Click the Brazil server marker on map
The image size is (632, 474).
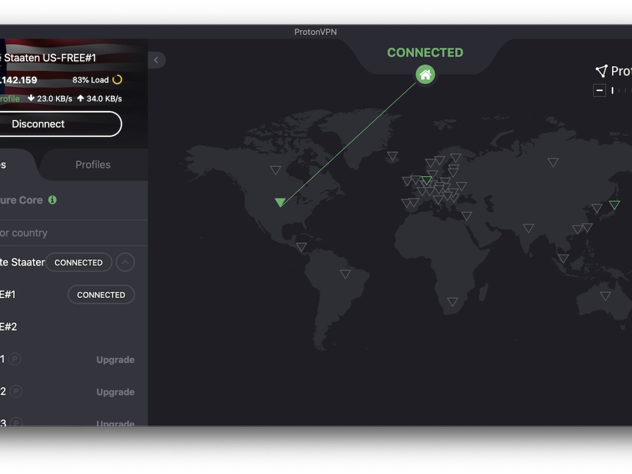pyautogui.click(x=345, y=274)
